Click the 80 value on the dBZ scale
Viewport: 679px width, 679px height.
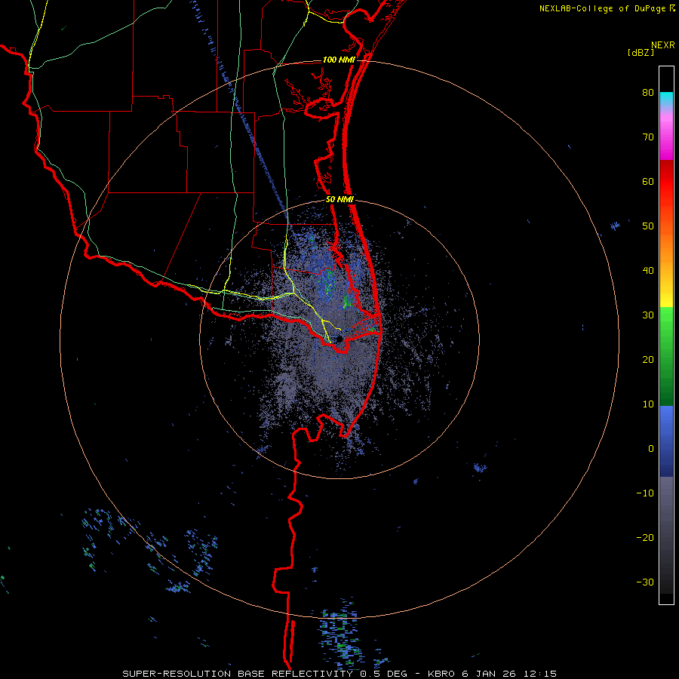[x=648, y=93]
